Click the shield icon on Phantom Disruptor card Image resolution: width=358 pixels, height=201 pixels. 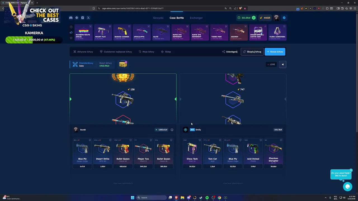[281, 140]
